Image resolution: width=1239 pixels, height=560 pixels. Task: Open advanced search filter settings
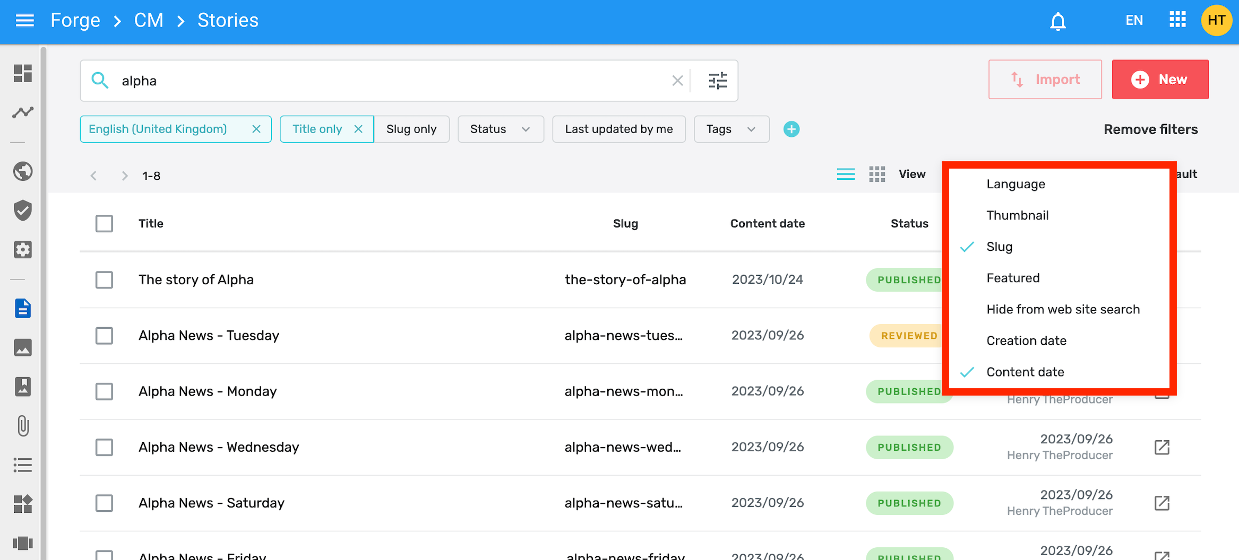coord(718,81)
